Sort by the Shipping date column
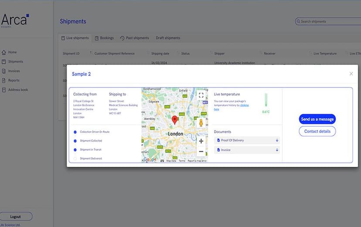Screen dimensions: 361x227 click(160, 54)
